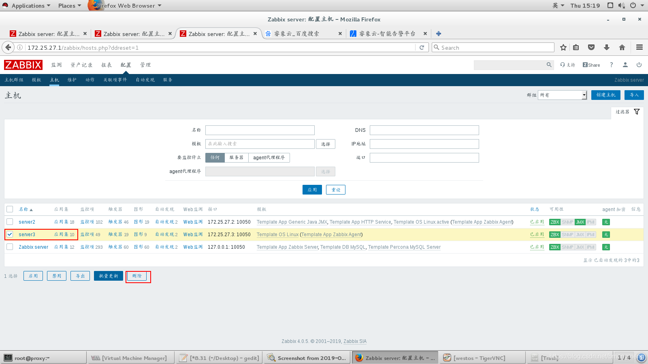The height and width of the screenshot is (364, 648).
Task: Open the Firefox downloads arrow
Action: tap(607, 47)
